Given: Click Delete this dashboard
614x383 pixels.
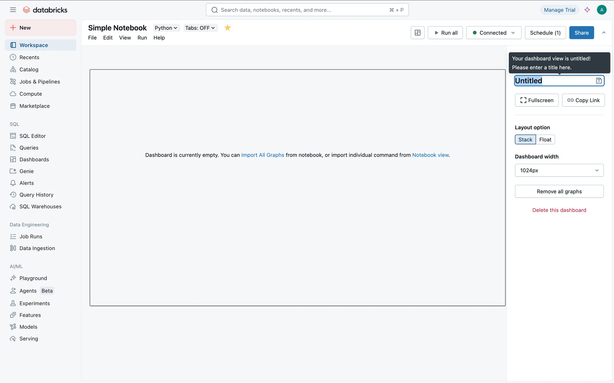Looking at the screenshot, I should (559, 210).
